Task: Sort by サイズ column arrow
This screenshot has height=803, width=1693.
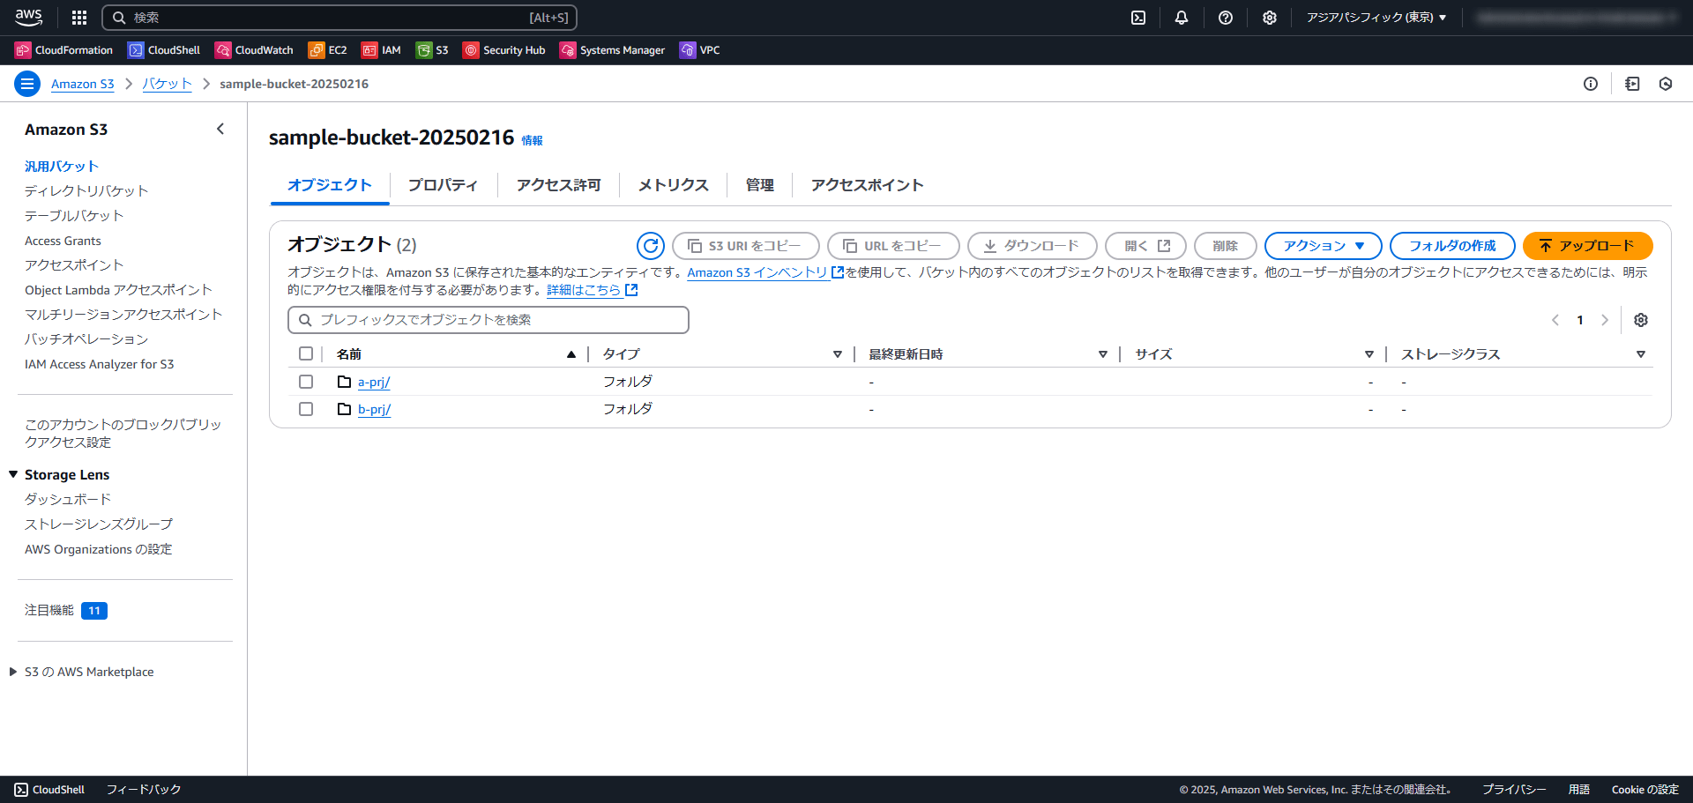Action: pyautogui.click(x=1369, y=354)
